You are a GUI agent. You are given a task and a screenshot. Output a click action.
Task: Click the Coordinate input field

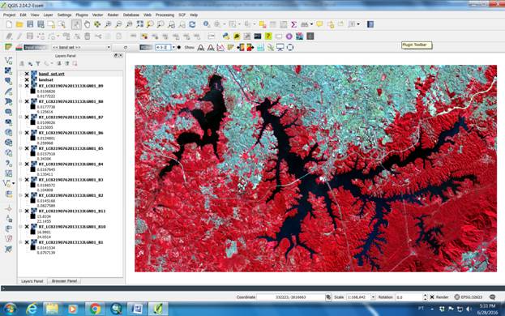pos(291,297)
